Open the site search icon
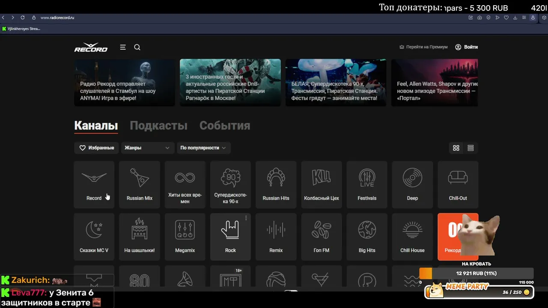The image size is (548, 308). (x=137, y=47)
